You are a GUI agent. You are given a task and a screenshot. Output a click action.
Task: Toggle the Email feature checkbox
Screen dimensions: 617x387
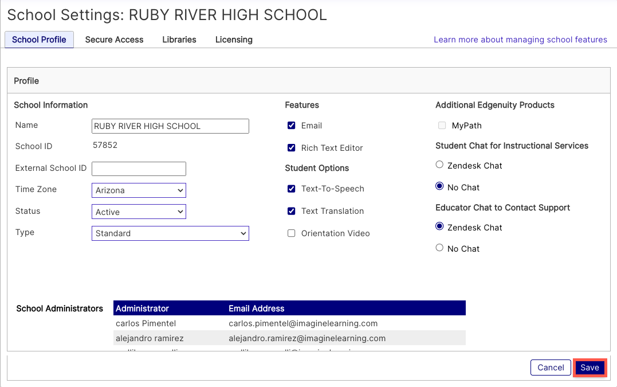[292, 126]
